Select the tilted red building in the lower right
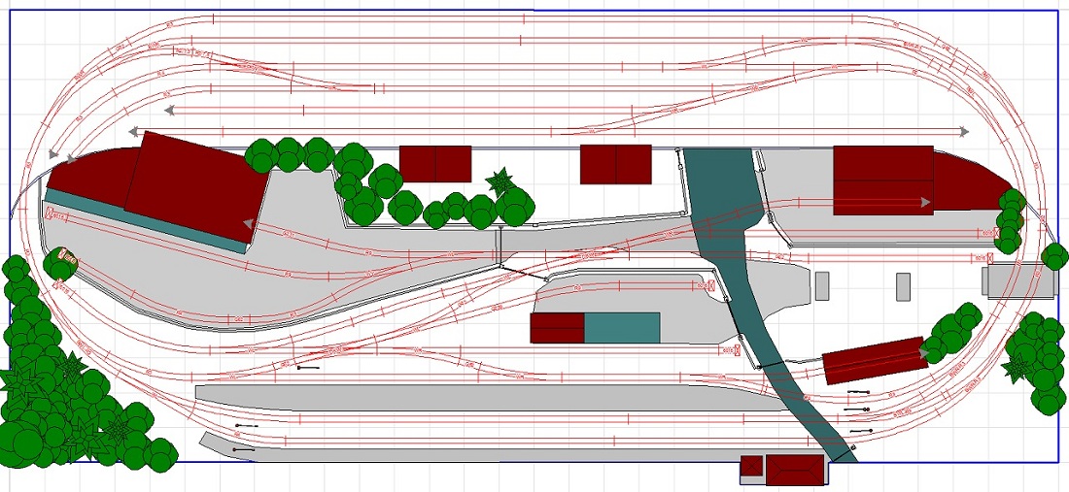Image resolution: width=1069 pixels, height=492 pixels. coord(874,360)
